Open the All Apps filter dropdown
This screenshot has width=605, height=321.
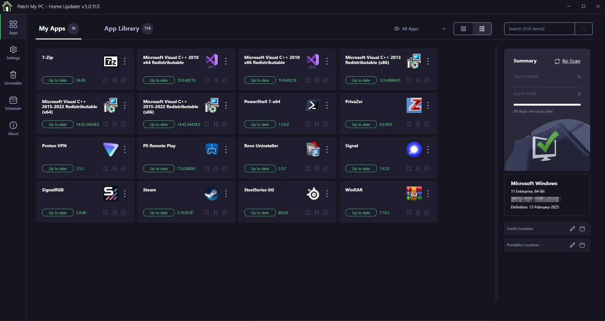[x=420, y=29]
